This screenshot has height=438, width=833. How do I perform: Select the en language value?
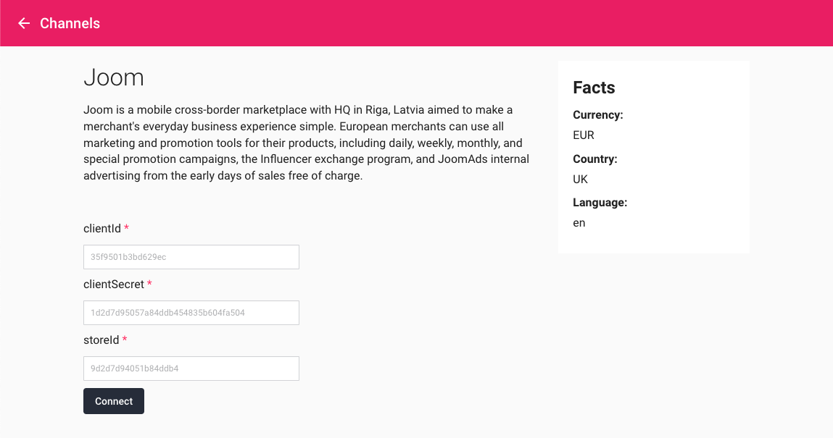(x=579, y=223)
